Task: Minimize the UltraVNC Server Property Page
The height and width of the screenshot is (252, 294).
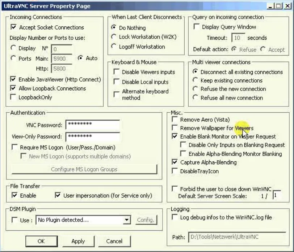Action: (x=270, y=6)
